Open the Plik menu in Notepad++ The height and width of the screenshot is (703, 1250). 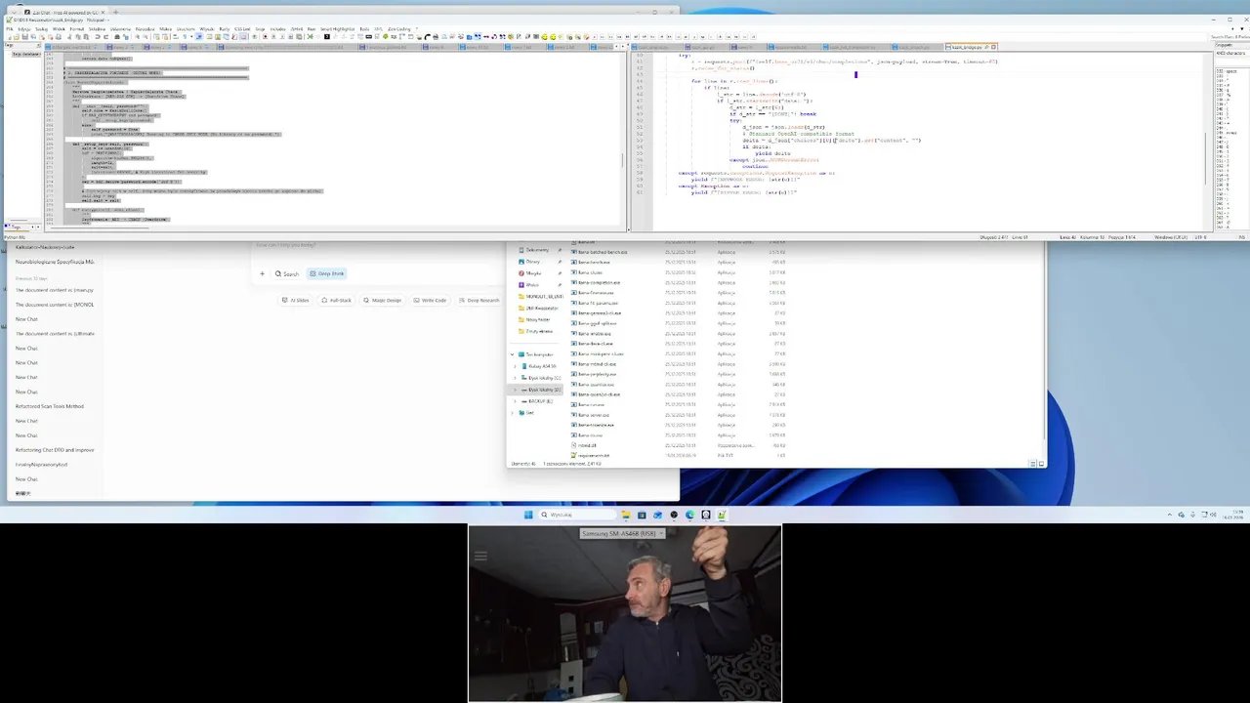(x=9, y=29)
